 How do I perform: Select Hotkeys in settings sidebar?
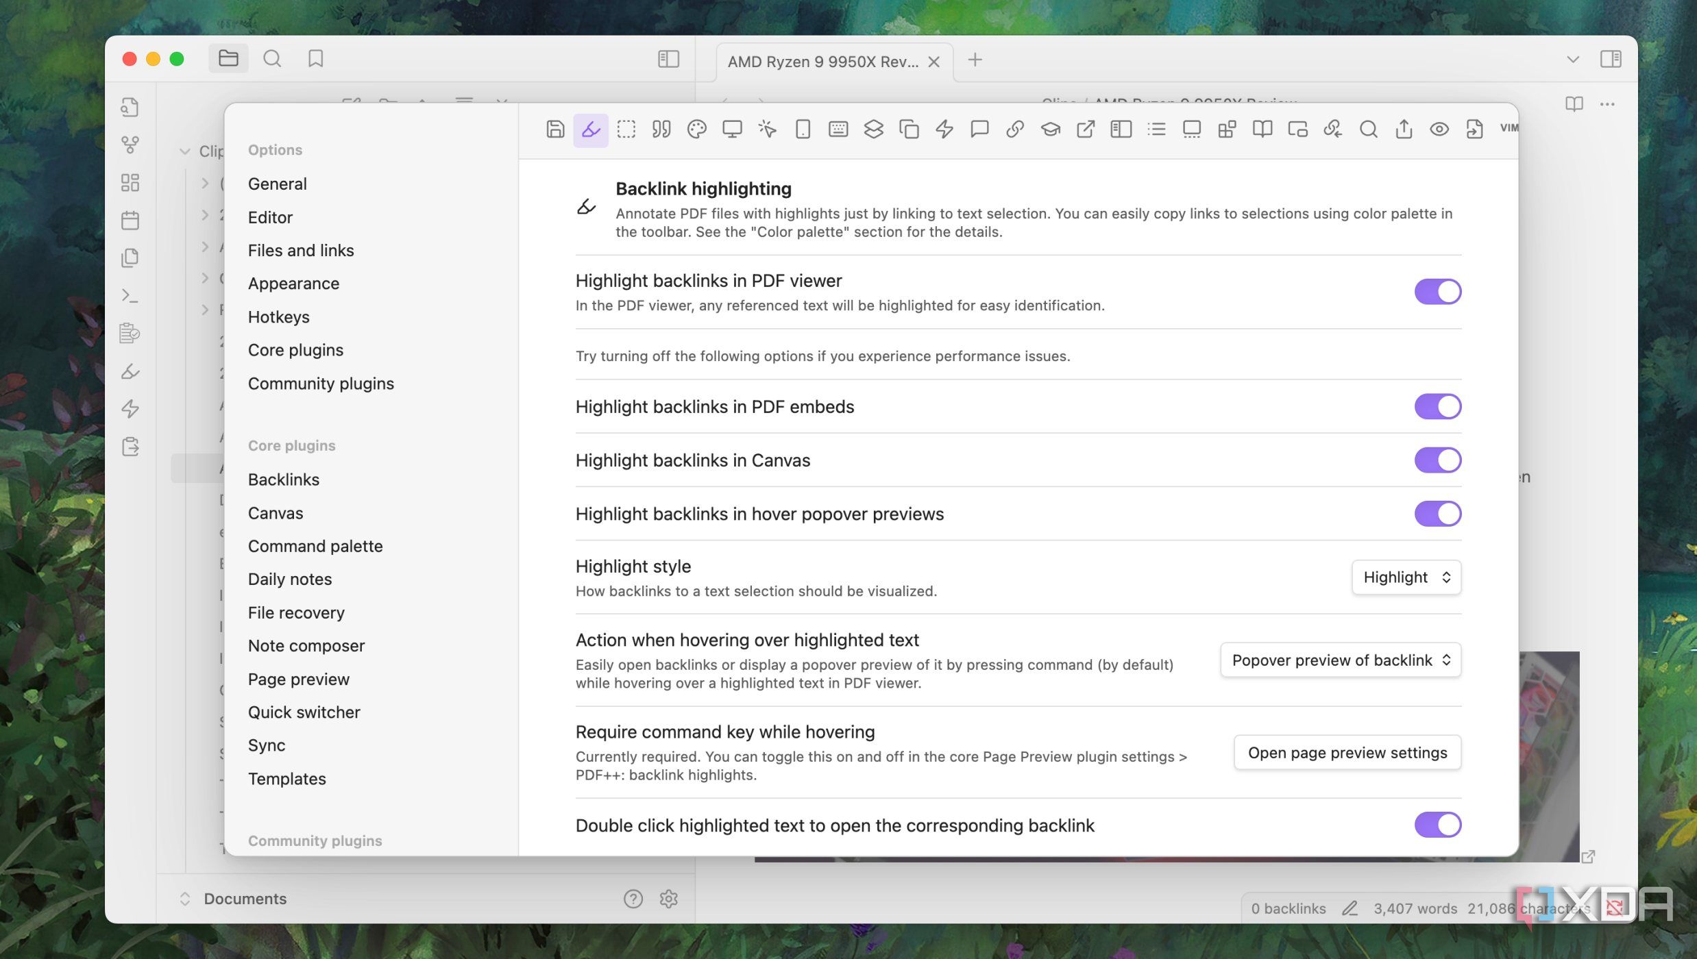pyautogui.click(x=278, y=317)
